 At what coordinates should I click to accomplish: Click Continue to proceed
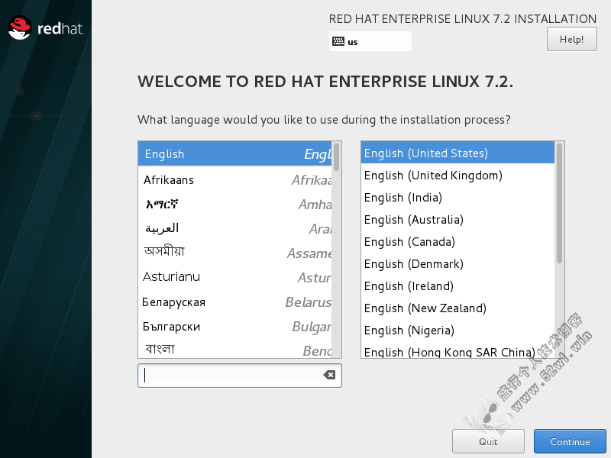pos(570,441)
